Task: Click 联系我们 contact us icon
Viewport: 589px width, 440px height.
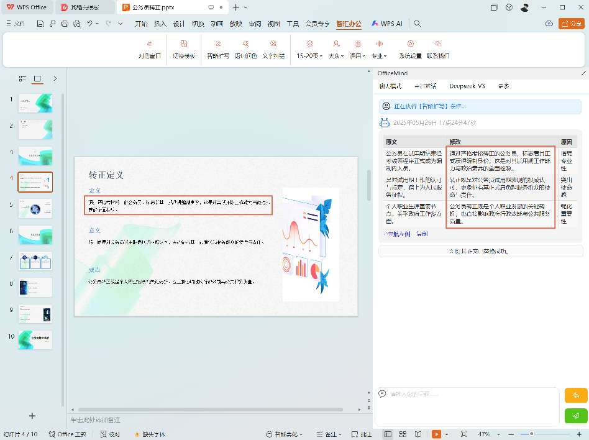Action: click(x=438, y=50)
